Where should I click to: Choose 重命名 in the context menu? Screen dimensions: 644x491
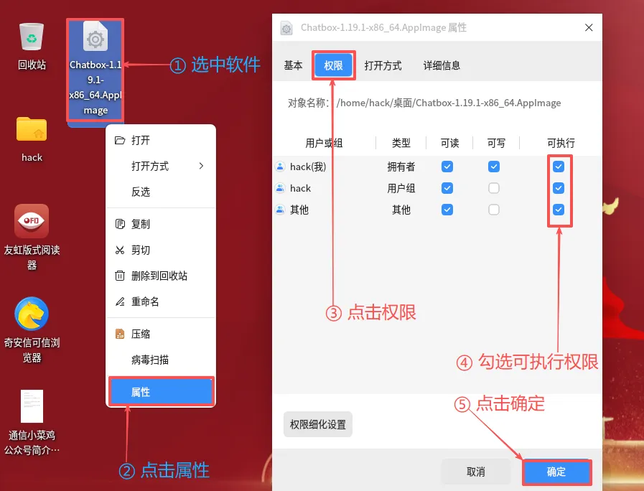(x=161, y=301)
